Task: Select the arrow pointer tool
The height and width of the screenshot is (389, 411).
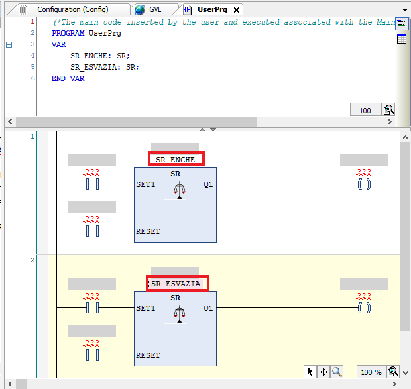Action: click(310, 372)
